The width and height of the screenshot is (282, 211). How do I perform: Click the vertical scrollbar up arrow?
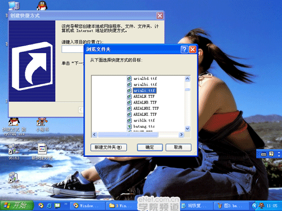pos(187,79)
